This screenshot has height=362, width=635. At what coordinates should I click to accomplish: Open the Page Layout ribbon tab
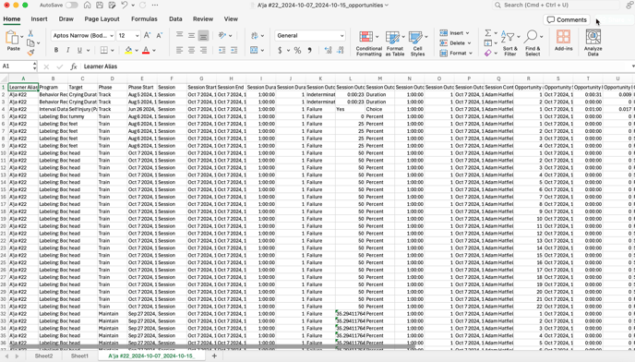102,19
